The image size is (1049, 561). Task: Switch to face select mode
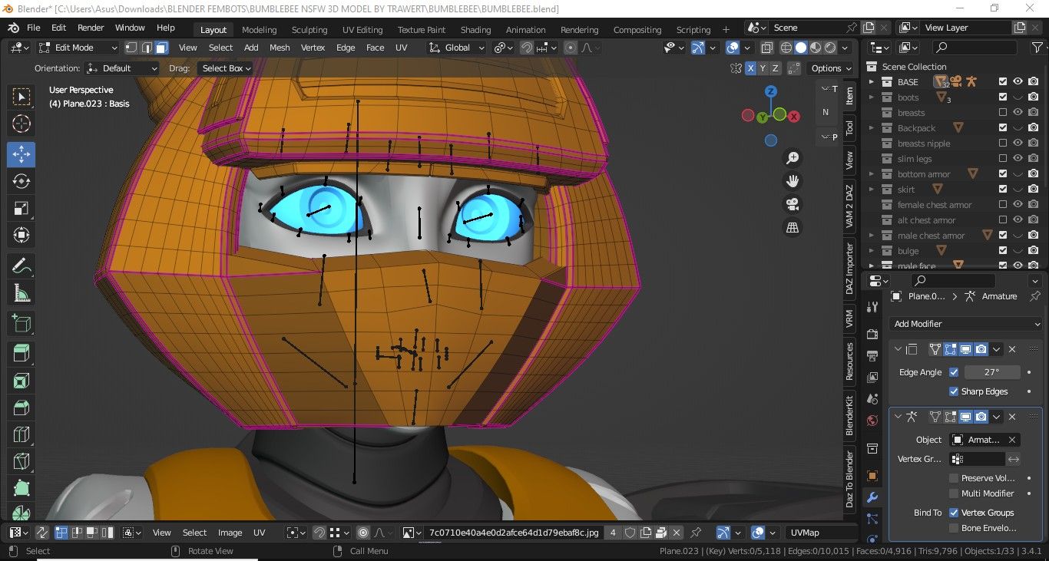click(x=161, y=48)
